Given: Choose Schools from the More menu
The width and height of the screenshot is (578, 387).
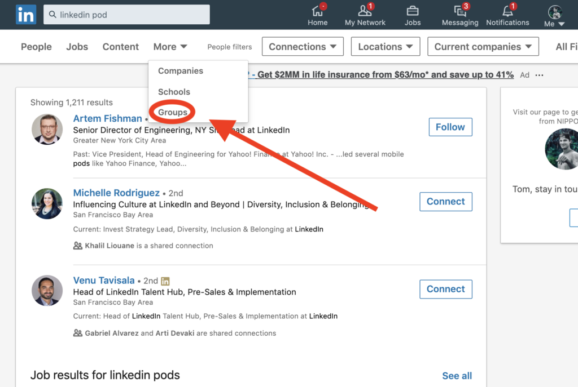Looking at the screenshot, I should click(x=174, y=92).
